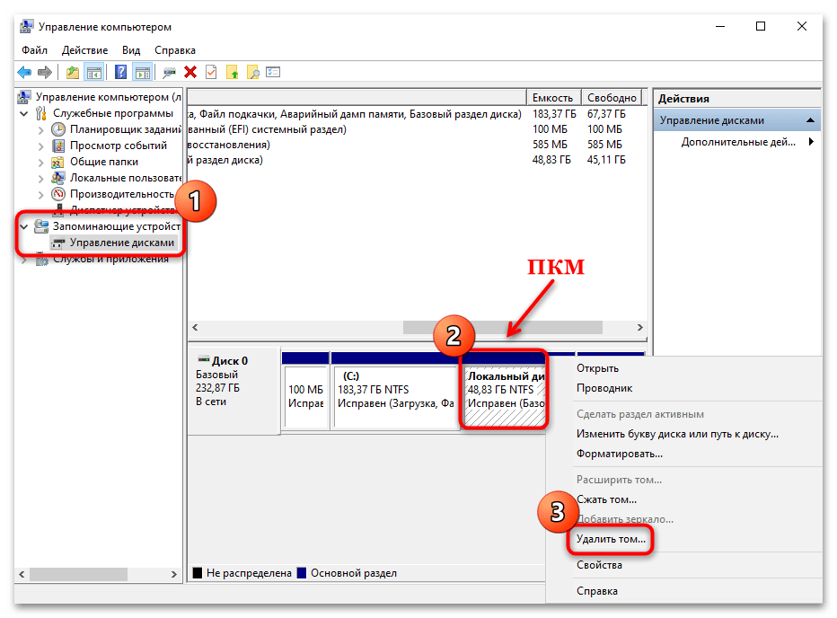Image resolution: width=837 pixels, height=618 pixels.
Task: Choose Изменить букву диска или путь
Action: [x=677, y=434]
